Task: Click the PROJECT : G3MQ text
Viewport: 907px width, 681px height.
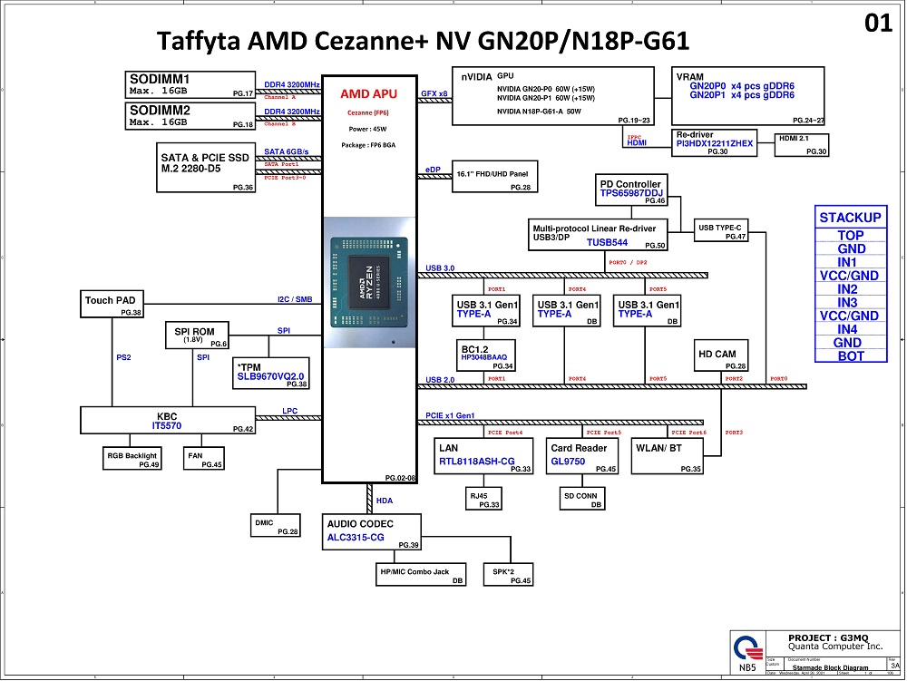Action: [828, 637]
